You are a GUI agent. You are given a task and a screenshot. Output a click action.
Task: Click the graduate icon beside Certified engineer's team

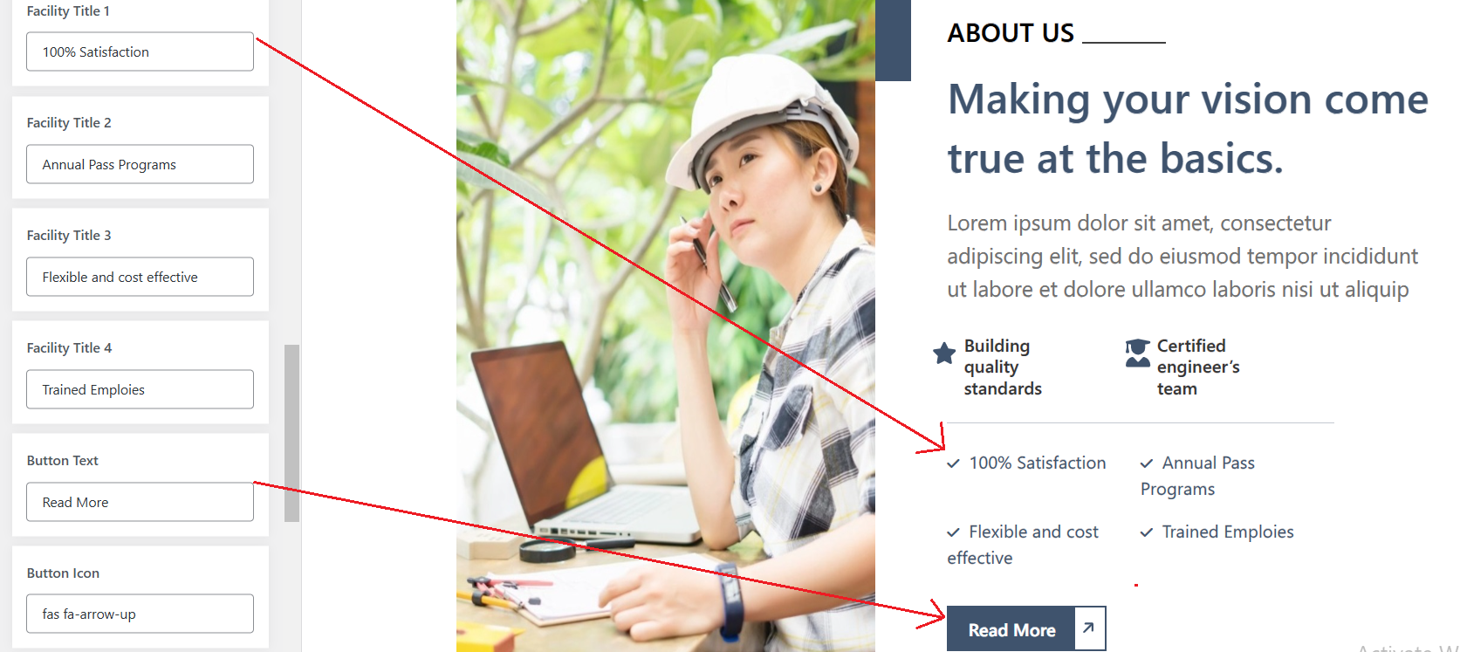pos(1138,353)
